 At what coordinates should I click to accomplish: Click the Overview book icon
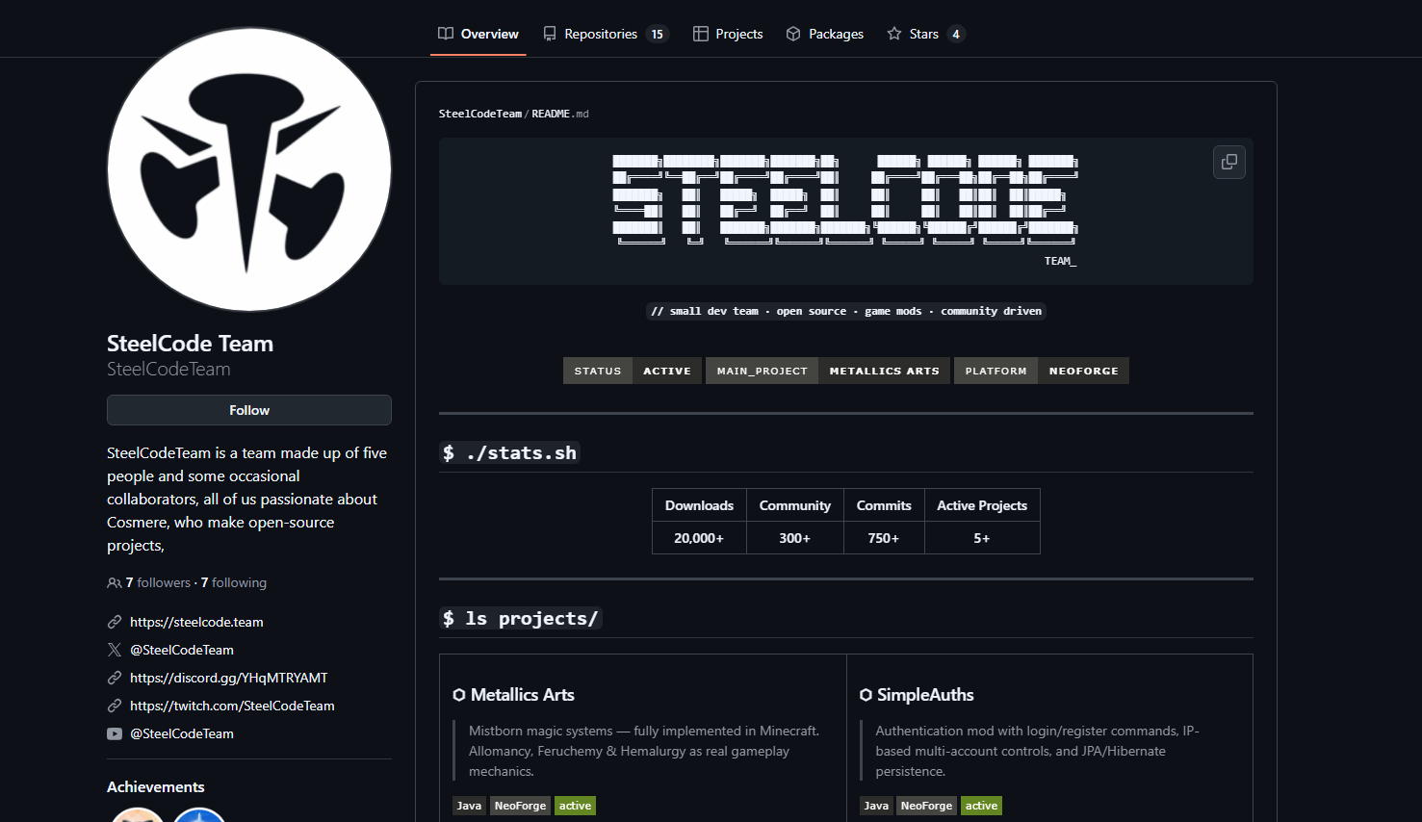click(x=446, y=34)
